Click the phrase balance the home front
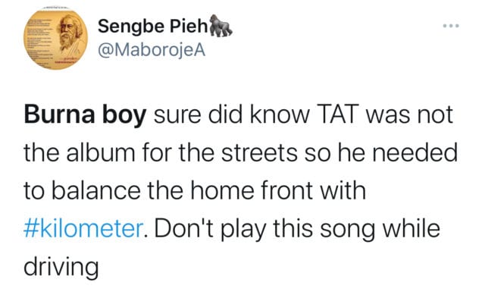Image resolution: width=485 pixels, height=298 pixels. [x=182, y=190]
